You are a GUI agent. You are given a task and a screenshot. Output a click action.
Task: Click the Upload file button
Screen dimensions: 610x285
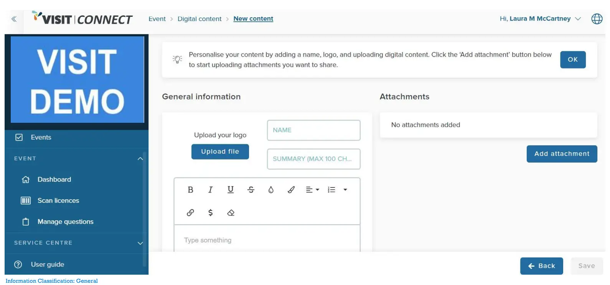pyautogui.click(x=220, y=151)
